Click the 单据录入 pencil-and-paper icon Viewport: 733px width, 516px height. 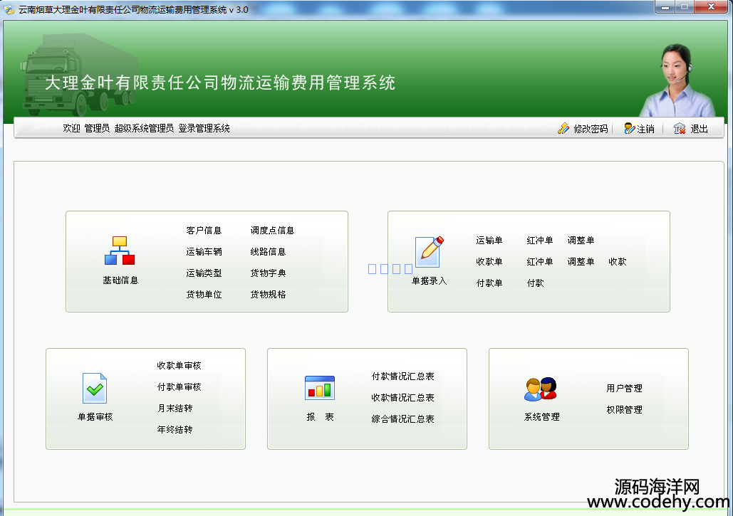(429, 252)
